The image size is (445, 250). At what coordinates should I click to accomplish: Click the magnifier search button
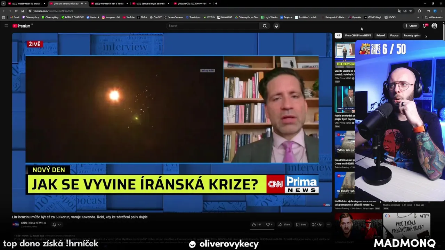[265, 26]
